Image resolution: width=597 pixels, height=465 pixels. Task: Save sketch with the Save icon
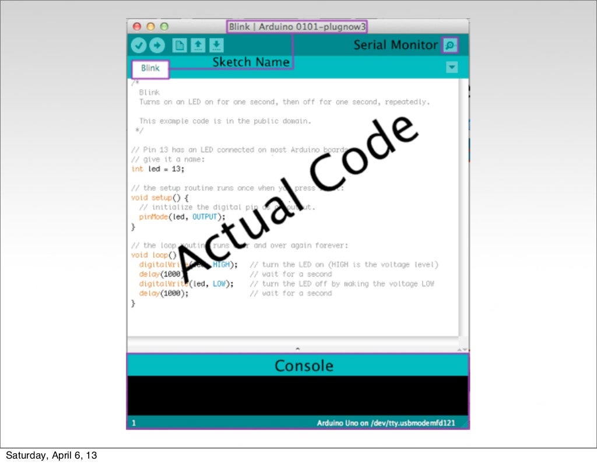pyautogui.click(x=216, y=46)
